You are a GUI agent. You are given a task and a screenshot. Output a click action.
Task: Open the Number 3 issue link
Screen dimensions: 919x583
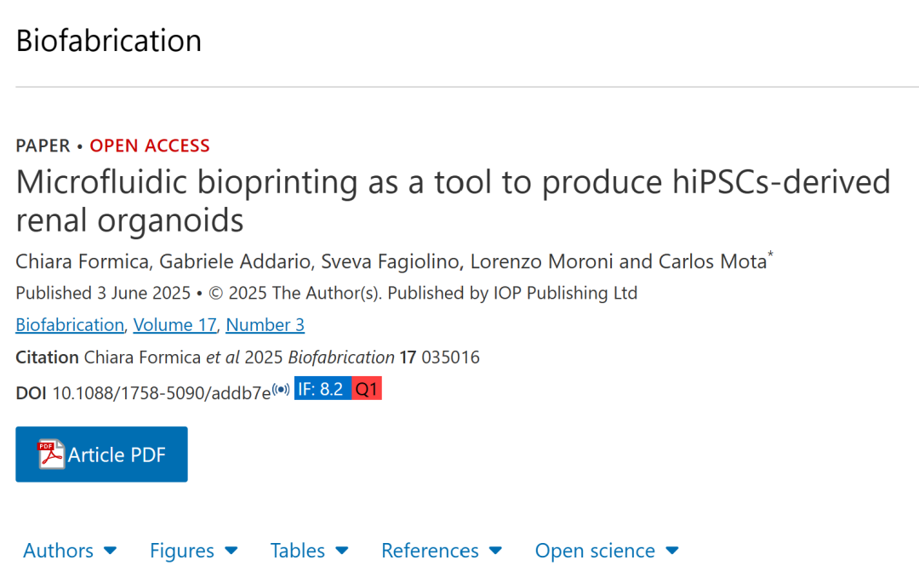265,324
